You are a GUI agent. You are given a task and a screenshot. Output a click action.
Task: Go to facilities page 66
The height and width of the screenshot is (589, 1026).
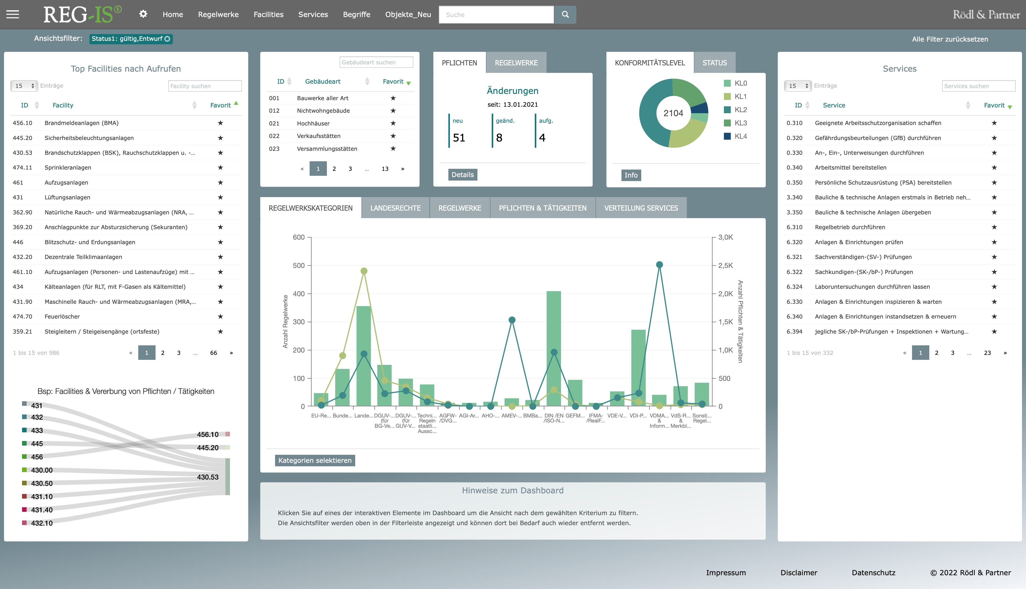point(214,353)
